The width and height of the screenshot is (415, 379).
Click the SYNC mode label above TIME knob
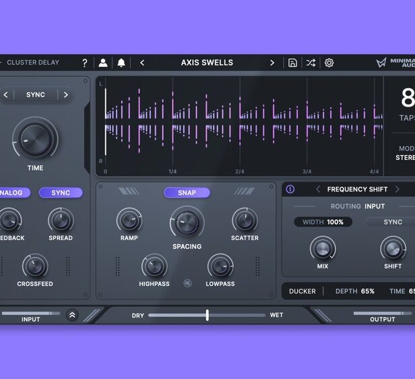tap(36, 94)
